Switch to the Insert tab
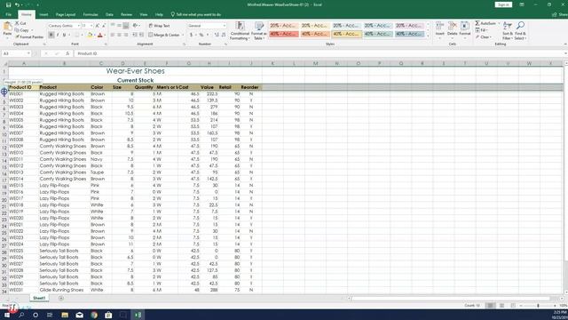Image resolution: width=568 pixels, height=320 pixels. point(43,14)
